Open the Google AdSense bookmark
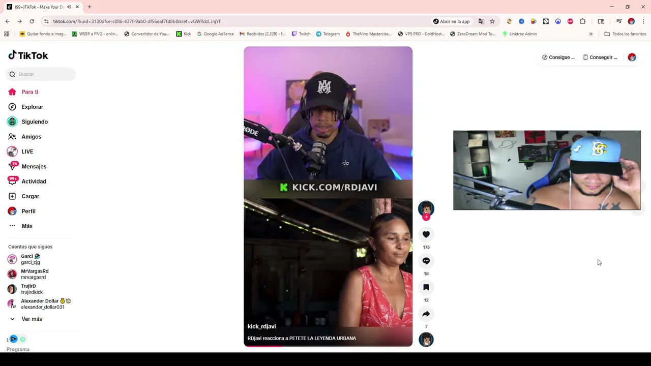Viewport: 651px width, 366px height. (215, 34)
